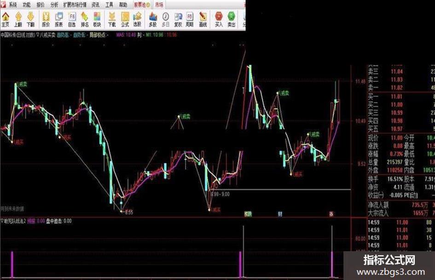The width and height of the screenshot is (435, 280).
Task: Open the 资讯 menu
Action: pos(95,5)
